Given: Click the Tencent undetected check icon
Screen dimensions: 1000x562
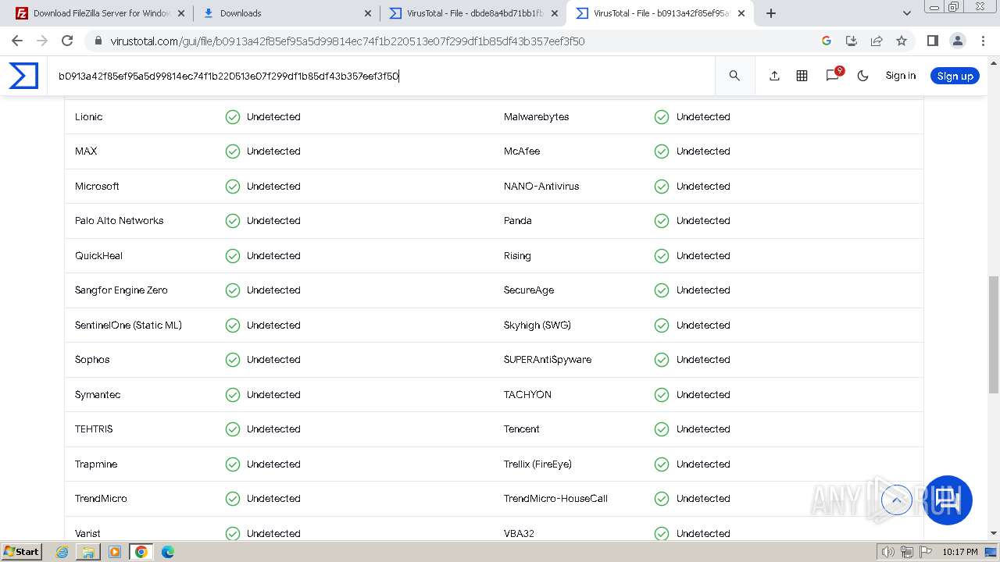Looking at the screenshot, I should click(x=662, y=429).
